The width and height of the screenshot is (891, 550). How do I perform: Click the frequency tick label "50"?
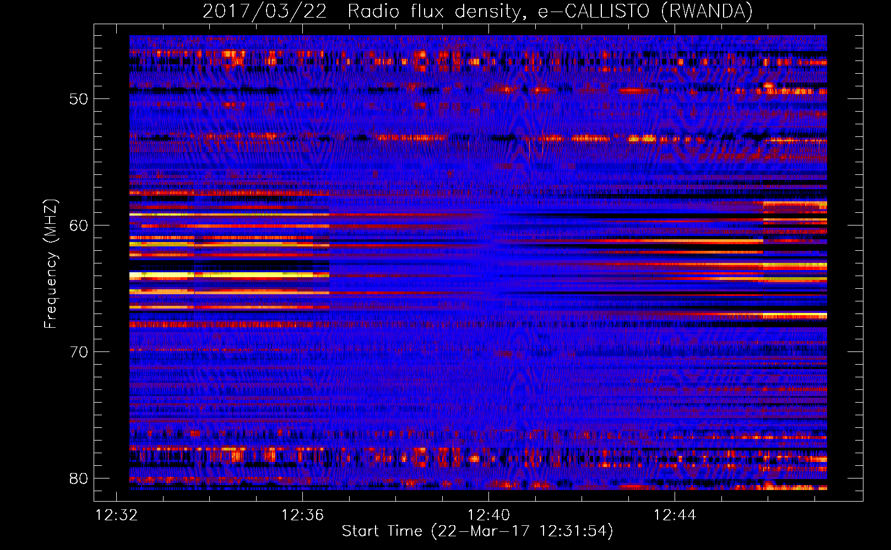tap(79, 100)
